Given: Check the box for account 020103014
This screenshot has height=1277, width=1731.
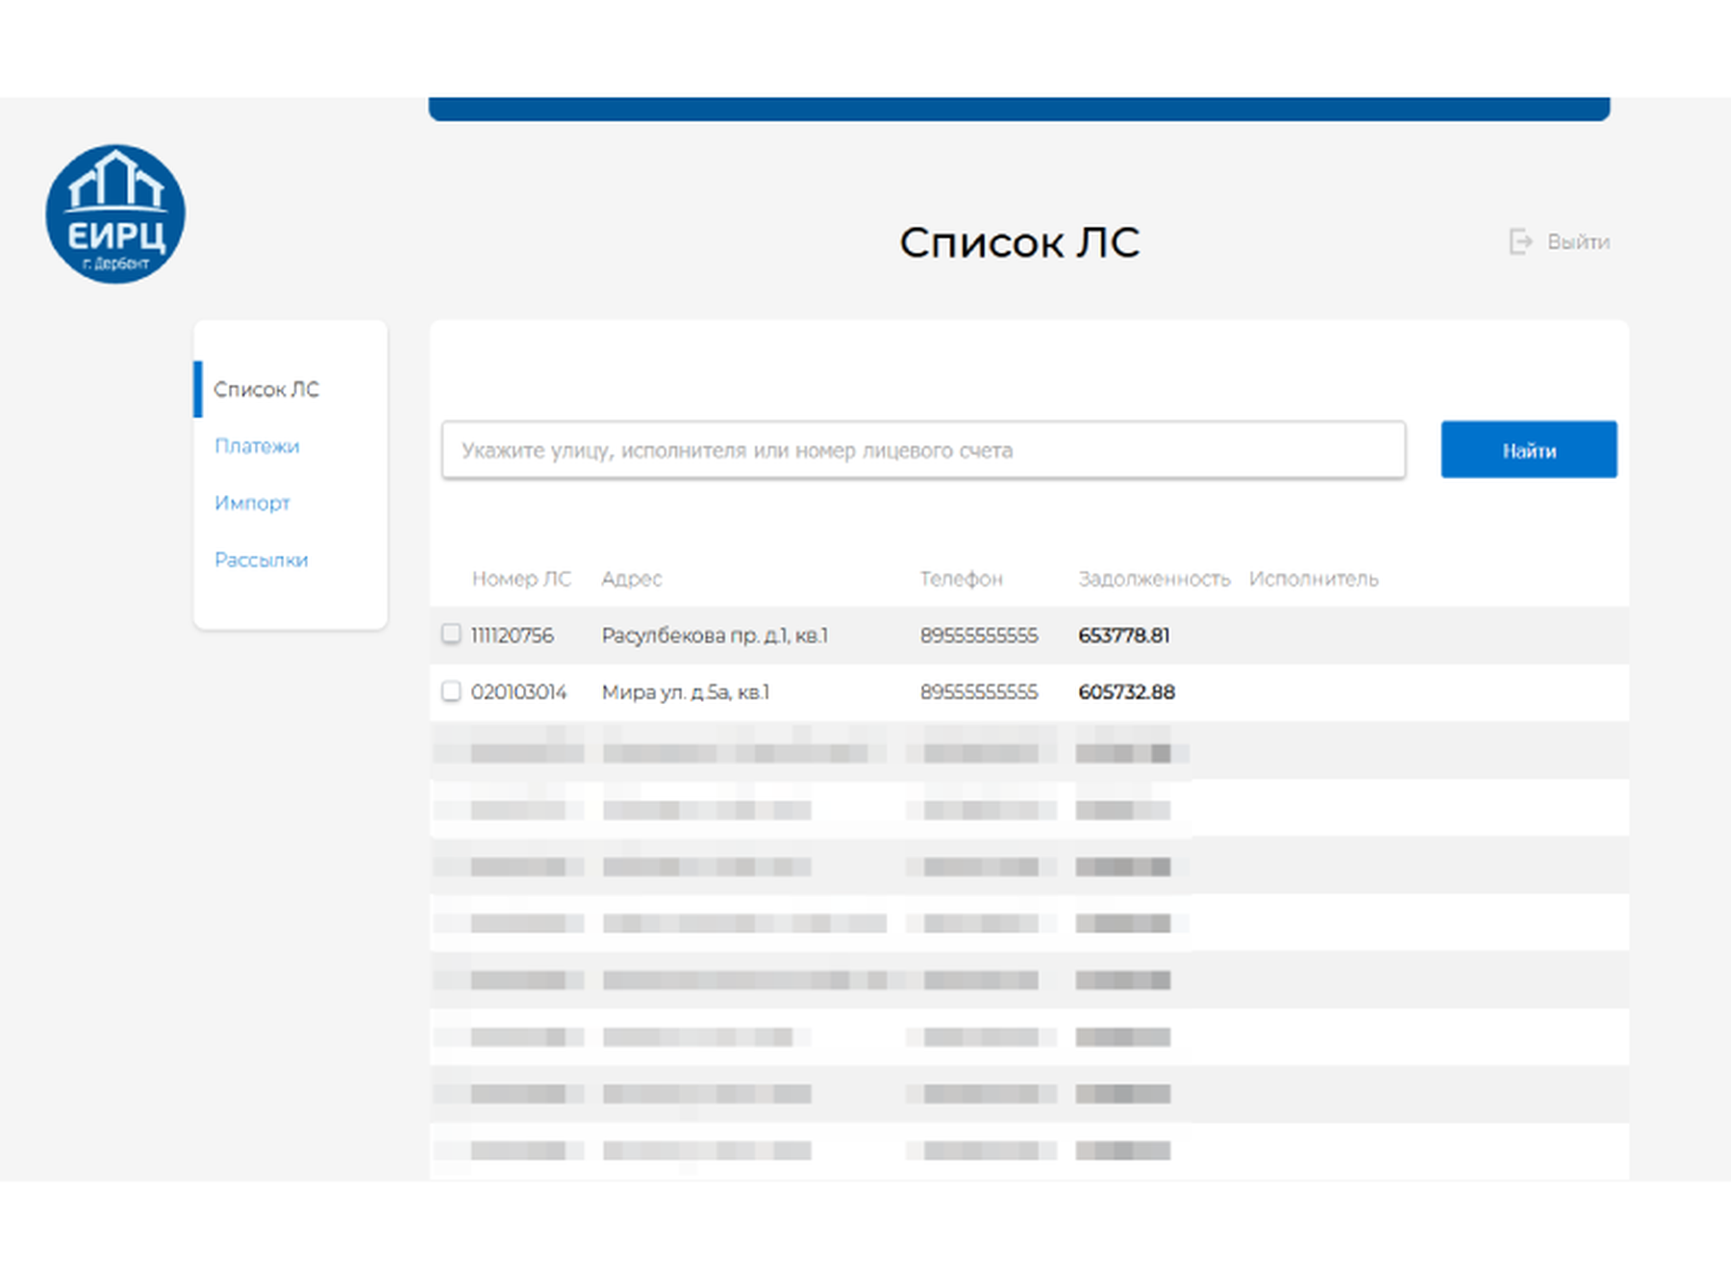Looking at the screenshot, I should click(x=451, y=690).
